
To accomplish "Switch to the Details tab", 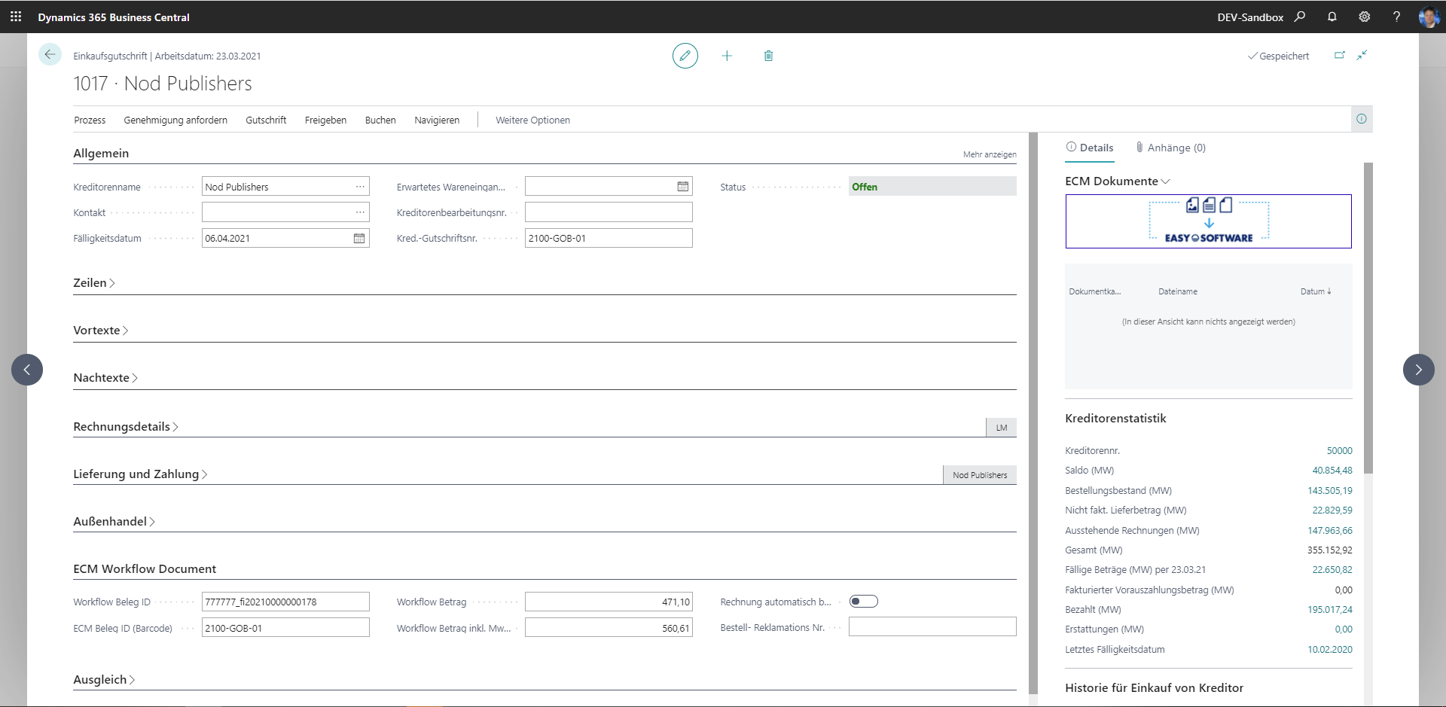I will click(1090, 148).
